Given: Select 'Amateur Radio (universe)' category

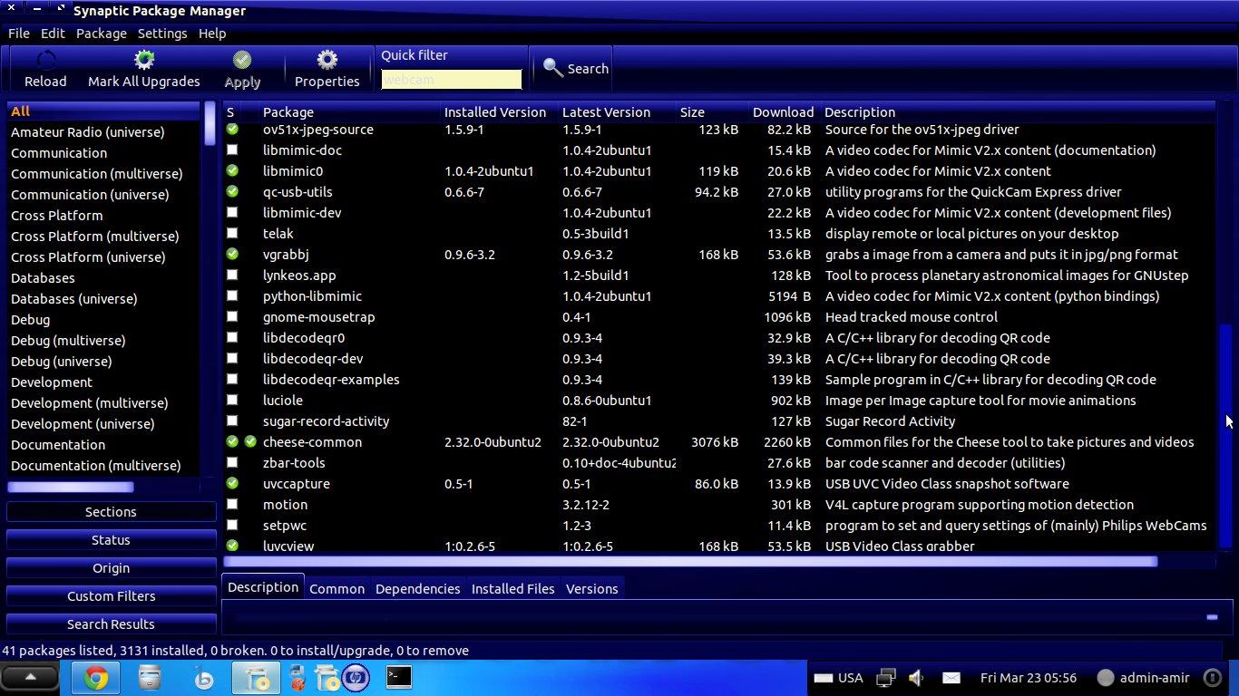Looking at the screenshot, I should pyautogui.click(x=103, y=131).
